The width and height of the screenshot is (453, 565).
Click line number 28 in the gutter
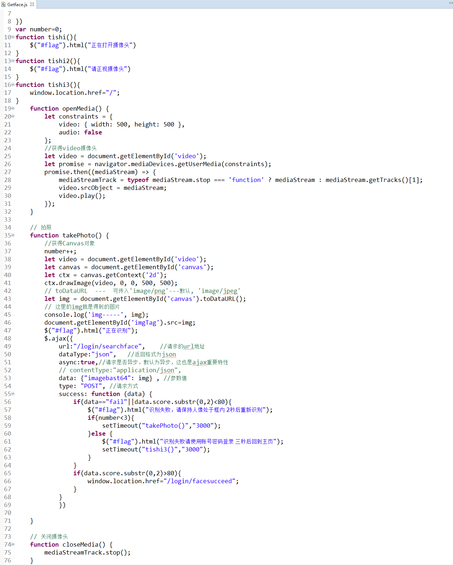(x=8, y=180)
